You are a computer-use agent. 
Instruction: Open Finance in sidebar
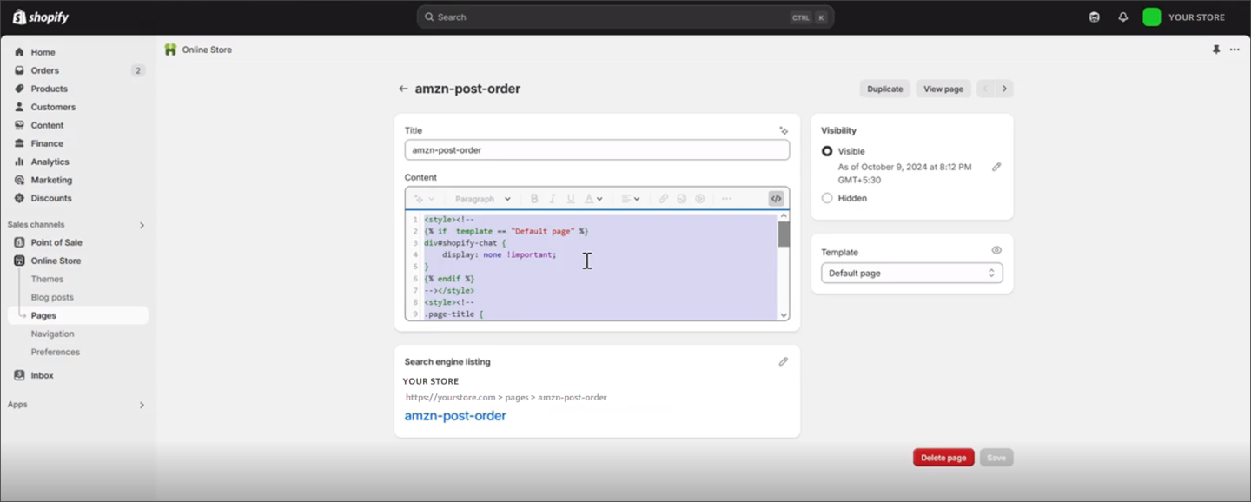coord(47,143)
